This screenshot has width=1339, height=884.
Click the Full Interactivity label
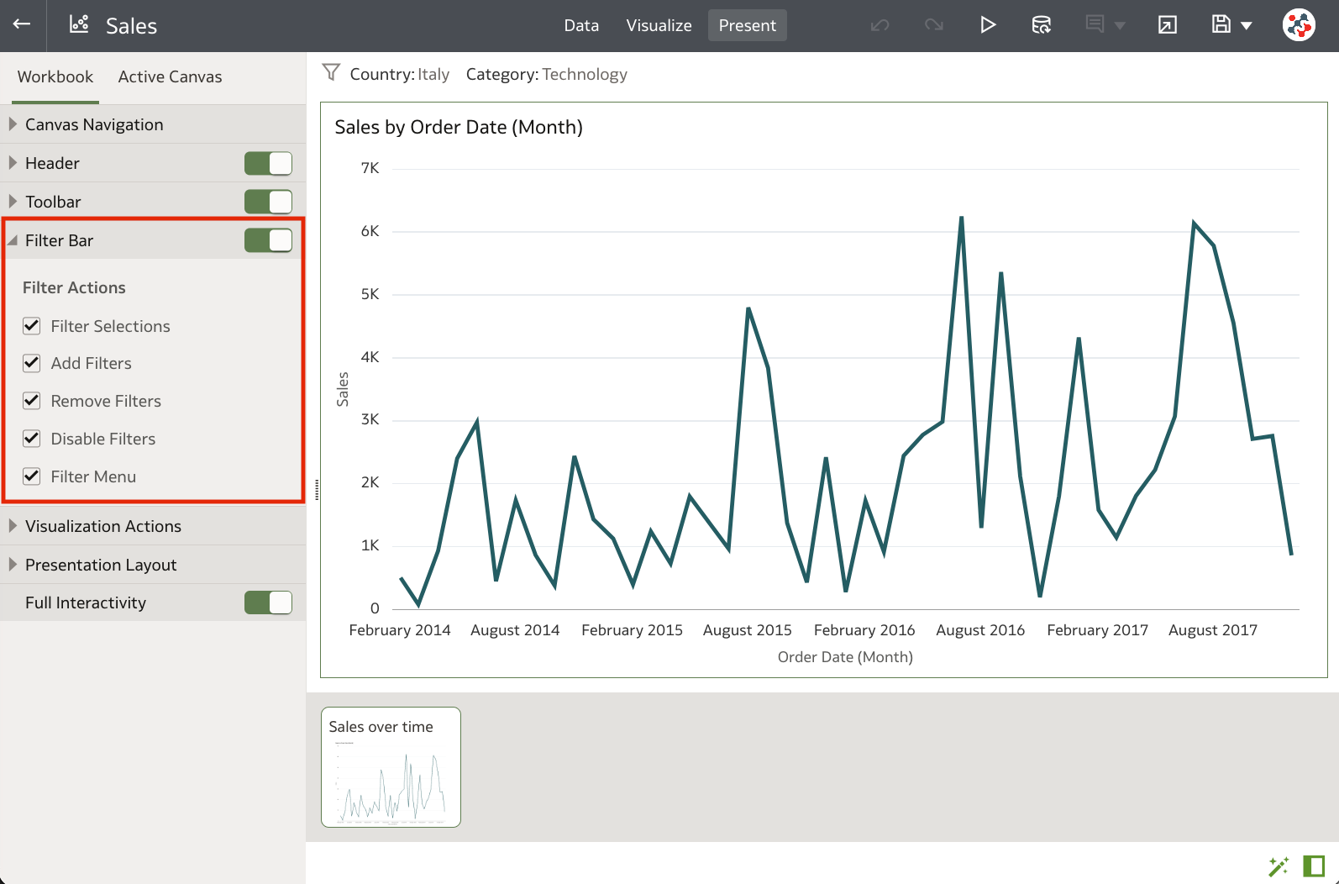86,602
